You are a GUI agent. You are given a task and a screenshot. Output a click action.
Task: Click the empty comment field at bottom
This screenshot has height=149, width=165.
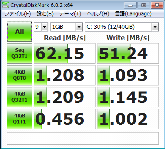click(83, 138)
